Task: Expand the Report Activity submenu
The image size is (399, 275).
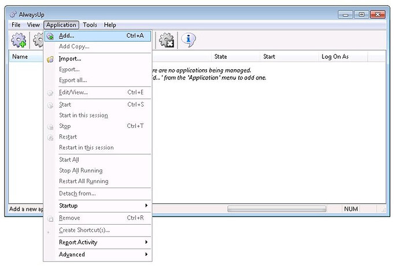Action: pyautogui.click(x=98, y=242)
